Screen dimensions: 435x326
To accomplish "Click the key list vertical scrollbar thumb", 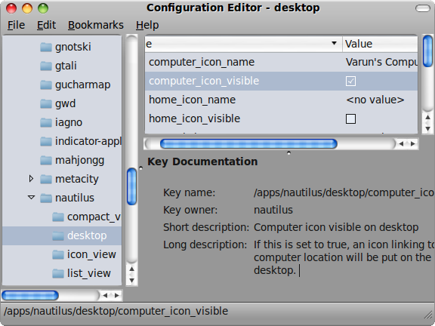I will [x=427, y=51].
